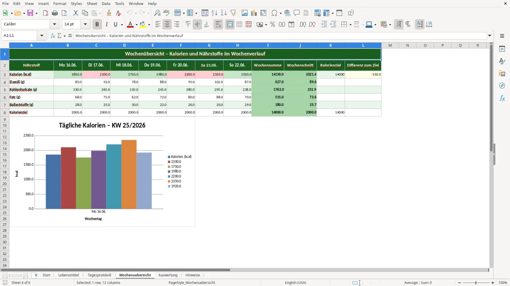Viewport: 510px width, 286px height.
Task: Open the Underline style dropdown arrow
Action: 122,25
